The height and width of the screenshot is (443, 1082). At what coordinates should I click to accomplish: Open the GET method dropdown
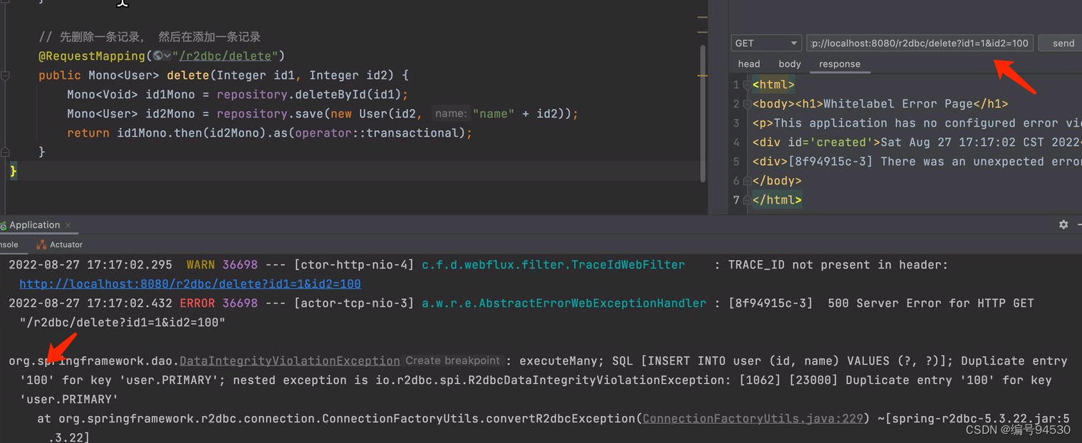pyautogui.click(x=766, y=43)
